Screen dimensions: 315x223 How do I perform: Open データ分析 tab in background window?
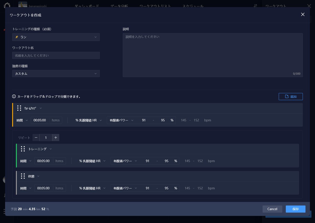pos(119,6)
